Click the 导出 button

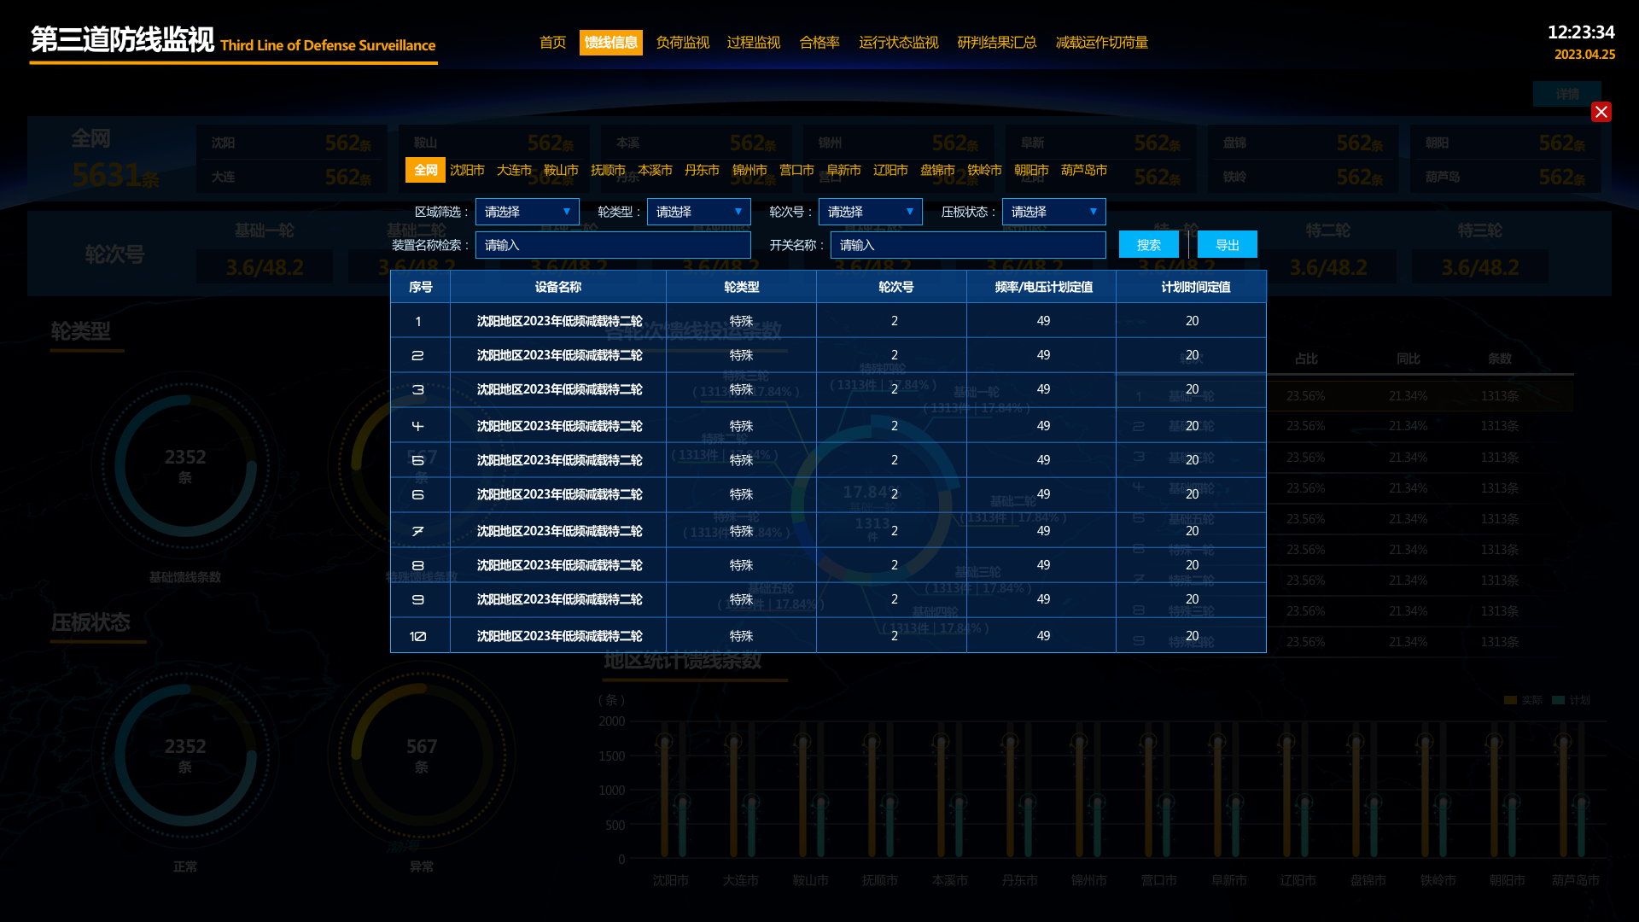1227,245
